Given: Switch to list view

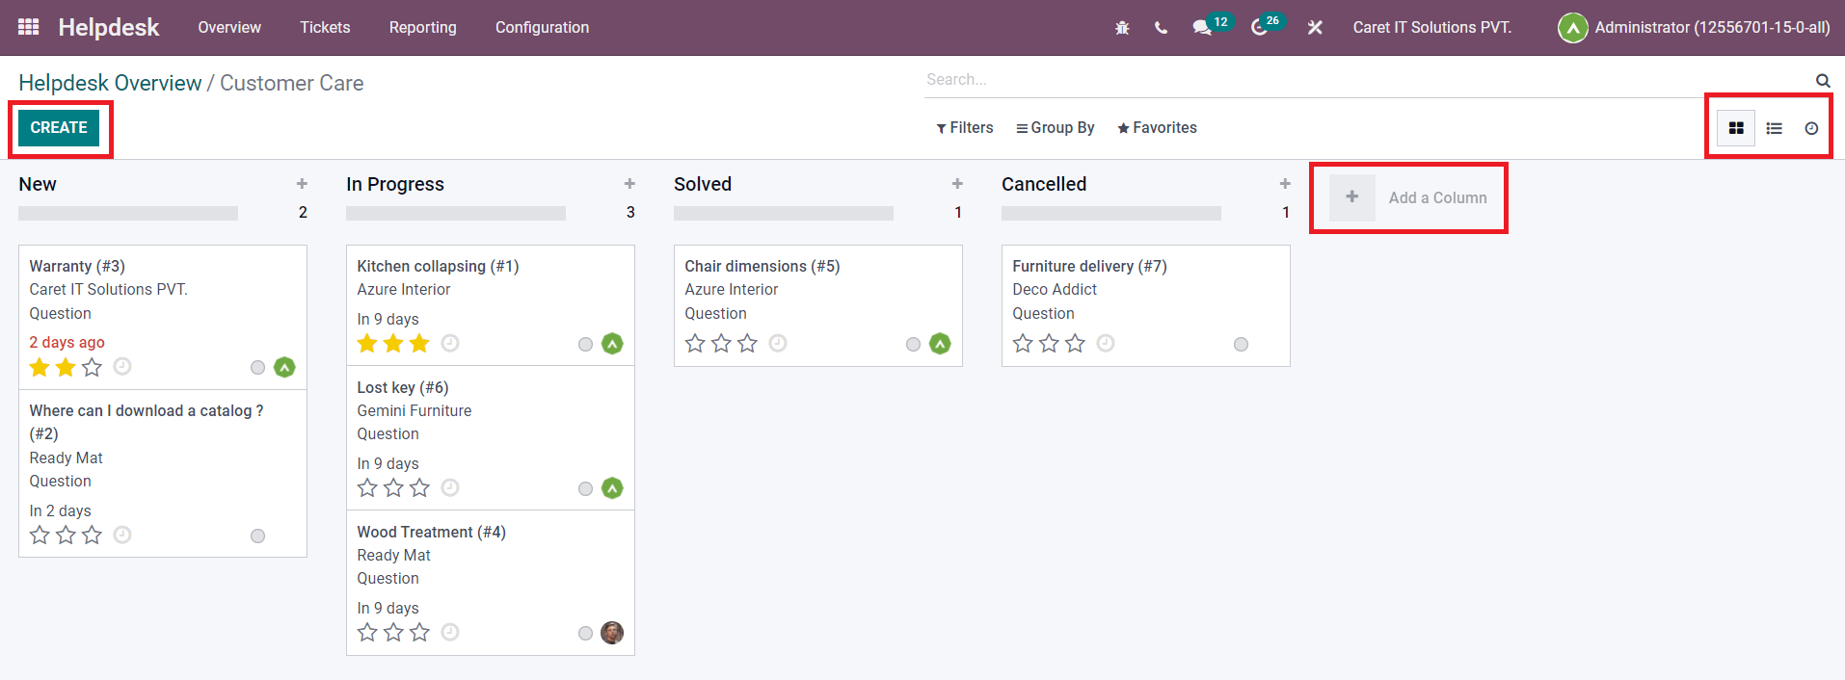Looking at the screenshot, I should pyautogui.click(x=1774, y=128).
